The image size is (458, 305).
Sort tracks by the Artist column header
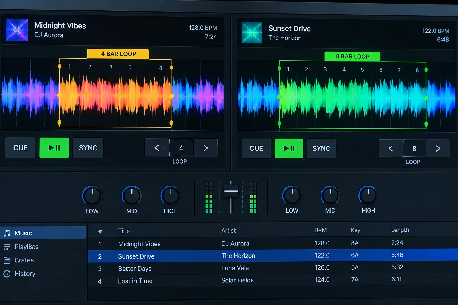click(x=228, y=231)
